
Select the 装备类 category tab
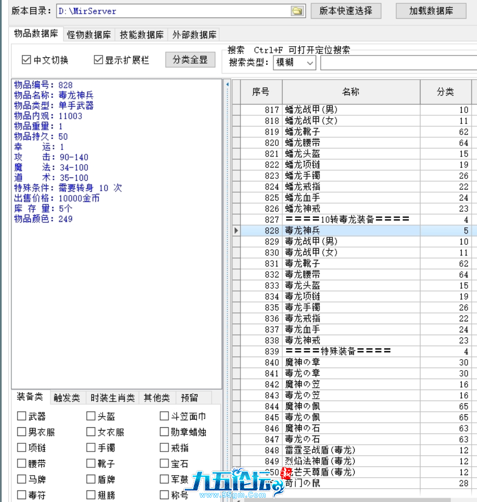[x=30, y=397]
